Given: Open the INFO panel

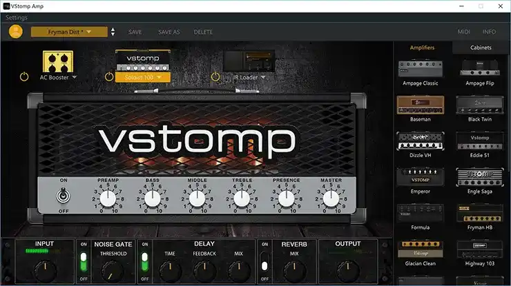Looking at the screenshot, I should point(489,32).
